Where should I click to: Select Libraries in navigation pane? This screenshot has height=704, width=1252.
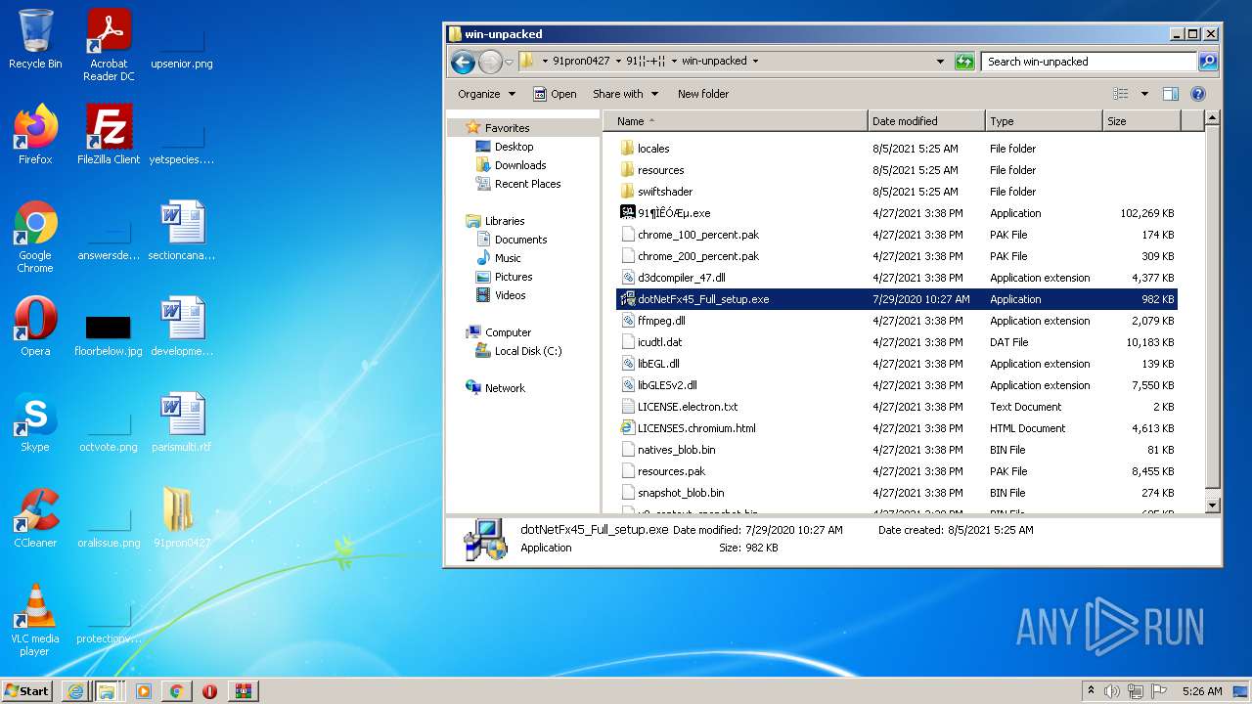click(x=505, y=221)
